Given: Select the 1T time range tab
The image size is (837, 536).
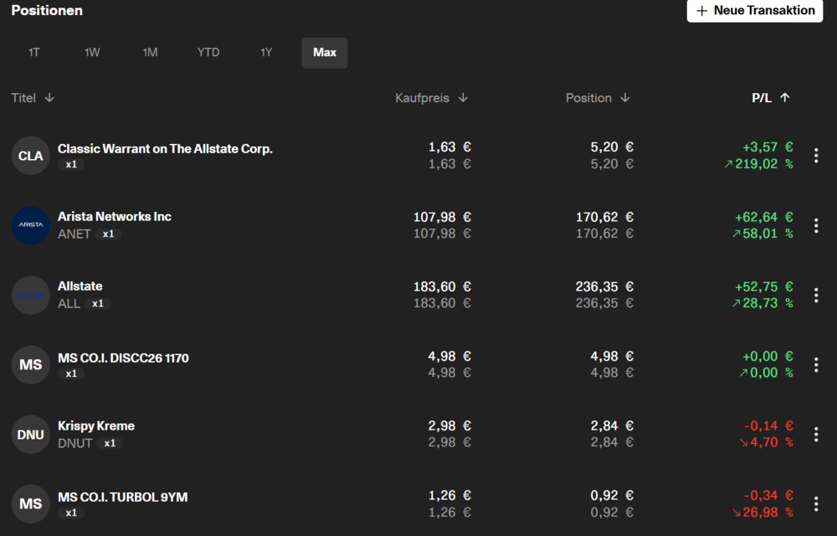Looking at the screenshot, I should (x=34, y=52).
